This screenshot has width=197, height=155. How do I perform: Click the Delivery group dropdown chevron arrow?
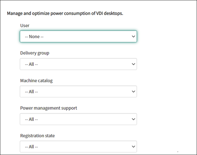tap(133, 64)
